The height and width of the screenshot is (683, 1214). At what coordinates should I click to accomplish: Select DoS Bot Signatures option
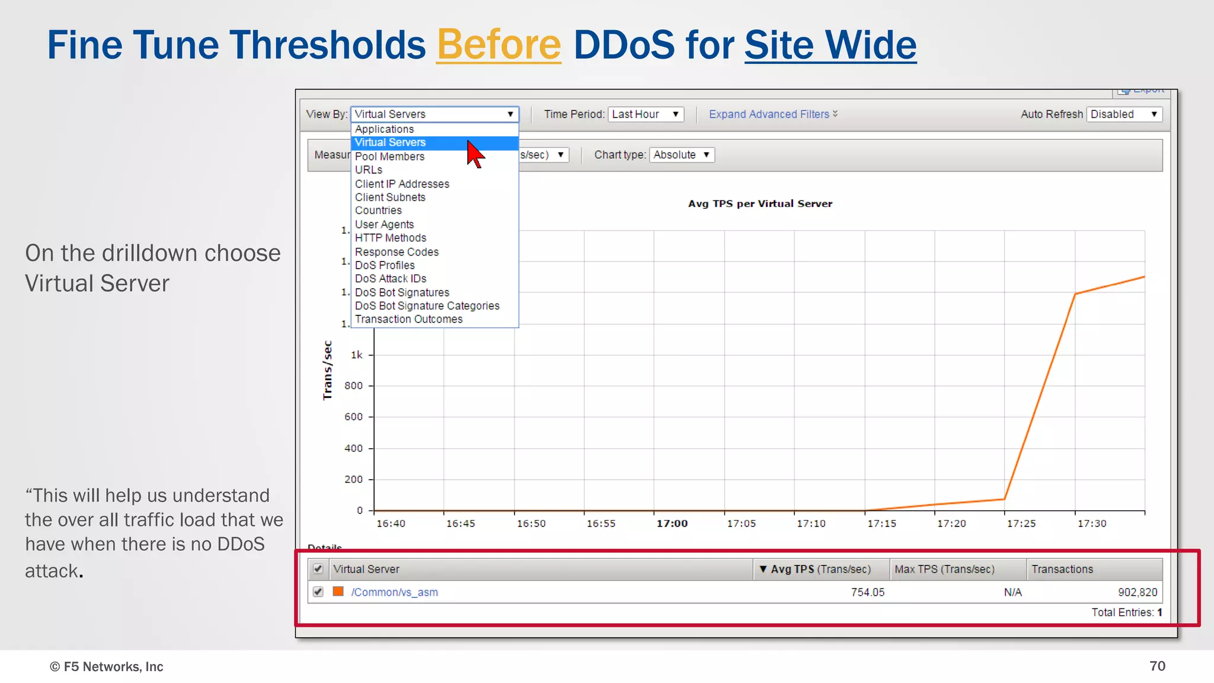click(x=435, y=292)
